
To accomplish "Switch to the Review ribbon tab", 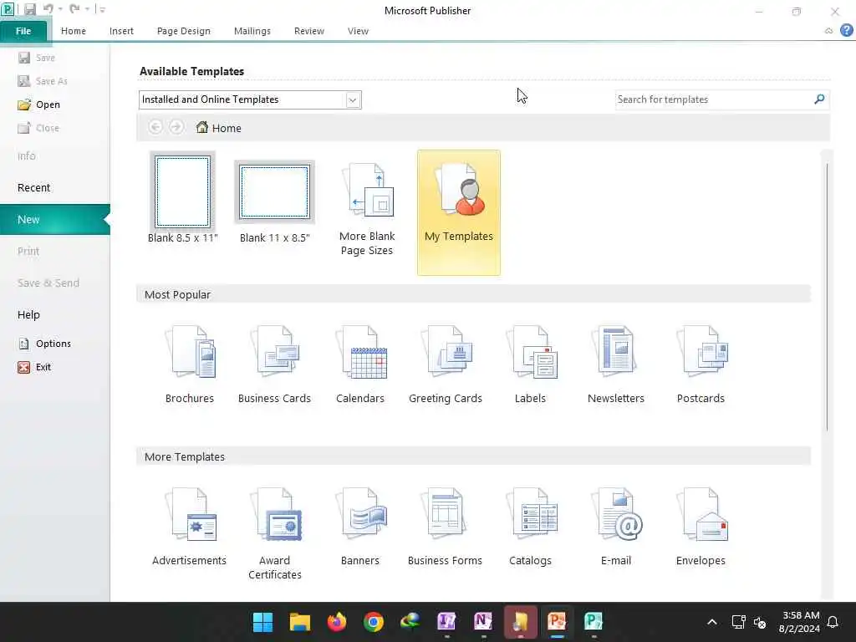I will (x=309, y=31).
